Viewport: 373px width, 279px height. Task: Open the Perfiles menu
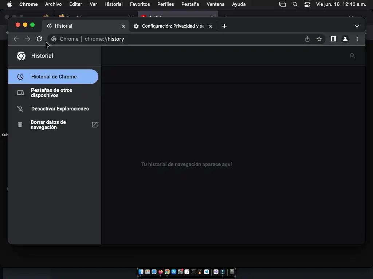[166, 4]
